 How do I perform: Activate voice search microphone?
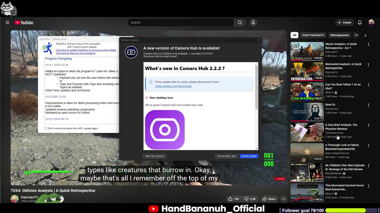tap(253, 22)
